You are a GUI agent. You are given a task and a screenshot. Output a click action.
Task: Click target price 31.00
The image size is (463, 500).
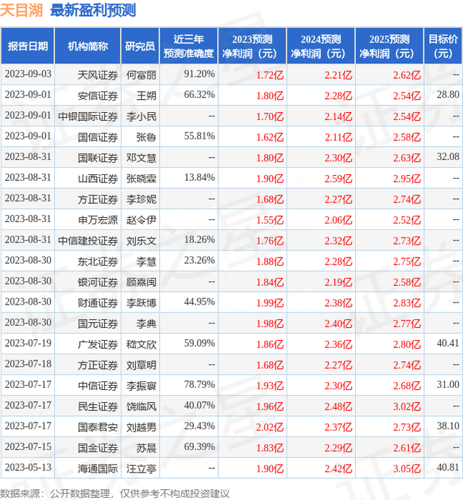448,384
